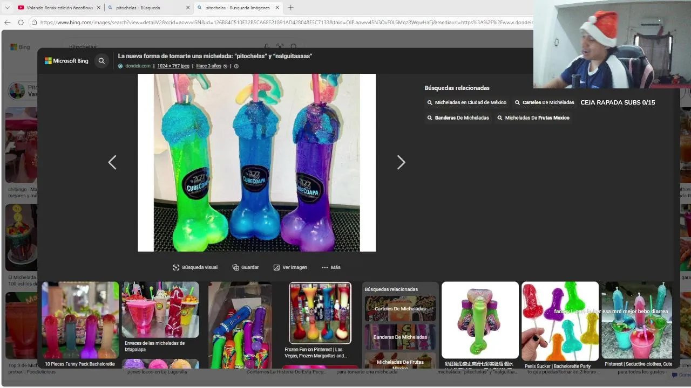Open Carteles De Micheladas related tile in strip
This screenshot has width=691, height=388.
click(x=400, y=309)
